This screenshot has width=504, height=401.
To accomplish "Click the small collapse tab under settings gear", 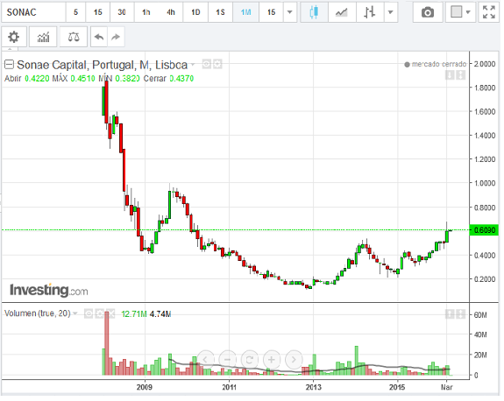I will [10, 49].
